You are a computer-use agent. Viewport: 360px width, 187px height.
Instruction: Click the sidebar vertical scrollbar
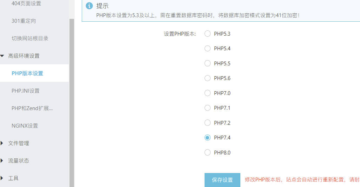click(x=72, y=103)
